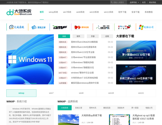Open 软件下载 in the main navigation
This screenshot has width=162, height=125.
coord(122,12)
